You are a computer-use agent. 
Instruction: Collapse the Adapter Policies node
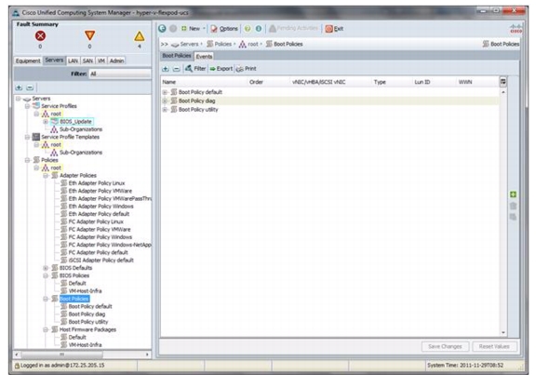tap(46, 175)
